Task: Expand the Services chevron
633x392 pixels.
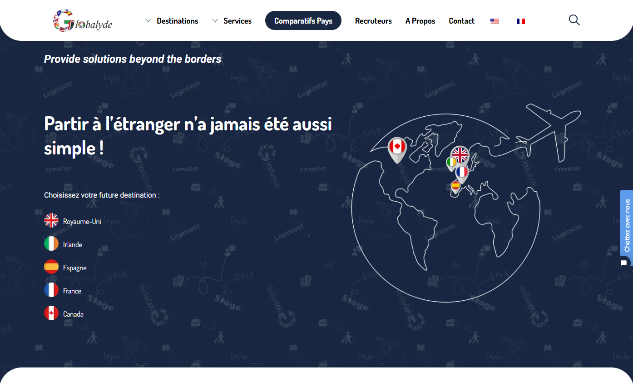Action: pos(215,20)
